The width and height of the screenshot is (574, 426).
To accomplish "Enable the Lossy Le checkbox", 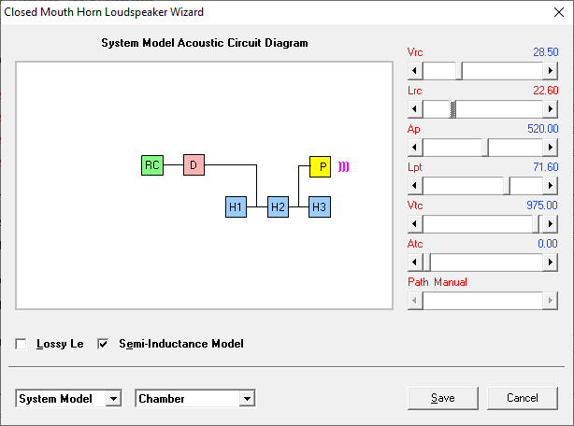I will pos(21,344).
